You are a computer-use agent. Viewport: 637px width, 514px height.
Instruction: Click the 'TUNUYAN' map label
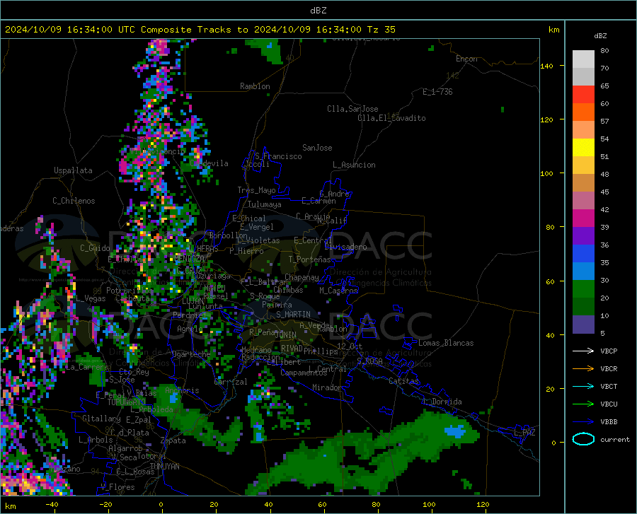[x=164, y=467]
